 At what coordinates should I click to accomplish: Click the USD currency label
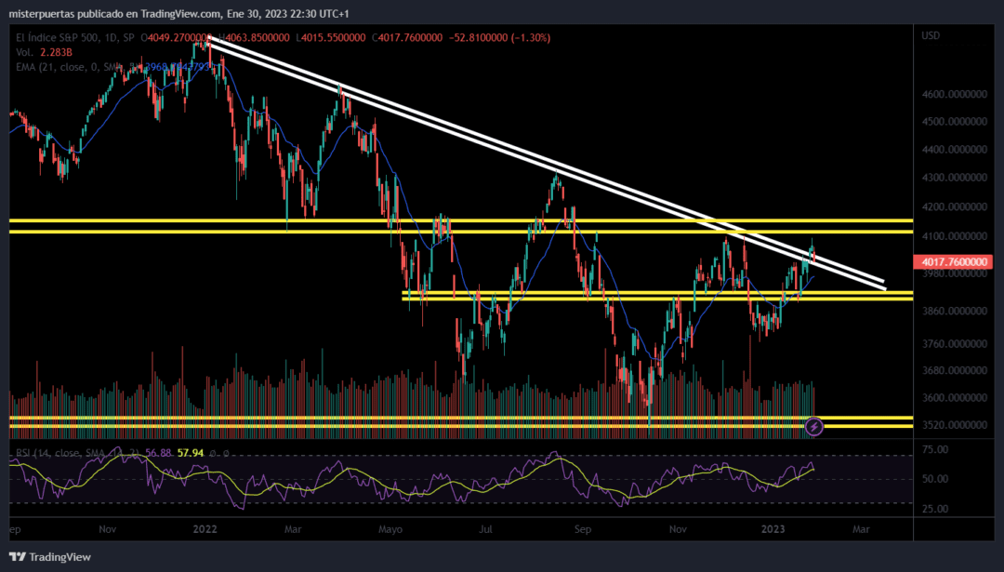click(x=931, y=35)
